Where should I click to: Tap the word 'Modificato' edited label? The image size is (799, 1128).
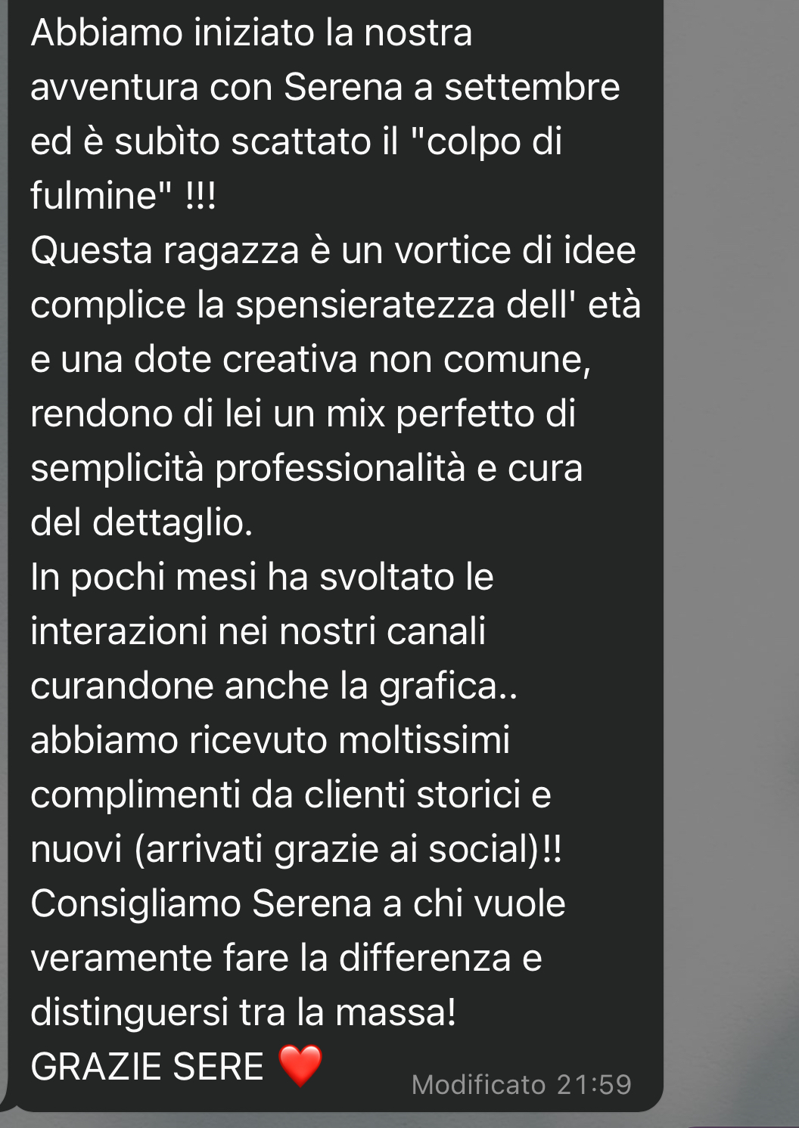479,1085
